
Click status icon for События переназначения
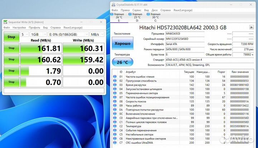115,130
